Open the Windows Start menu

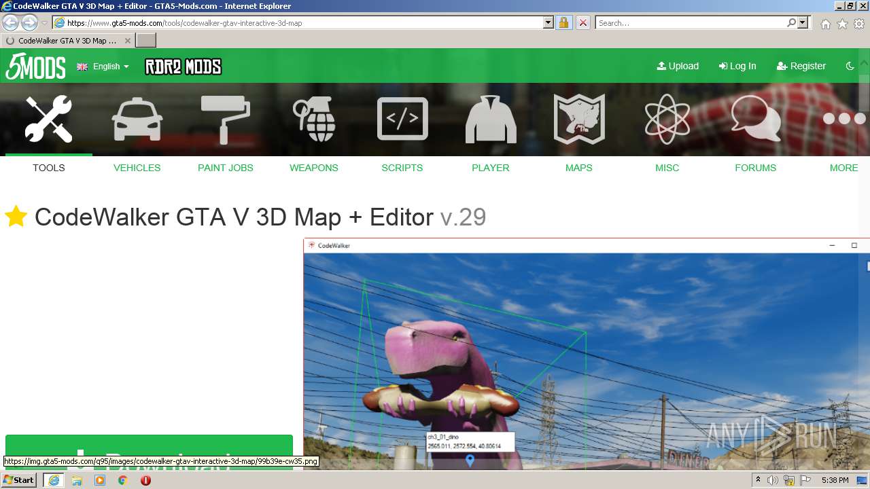coord(19,480)
